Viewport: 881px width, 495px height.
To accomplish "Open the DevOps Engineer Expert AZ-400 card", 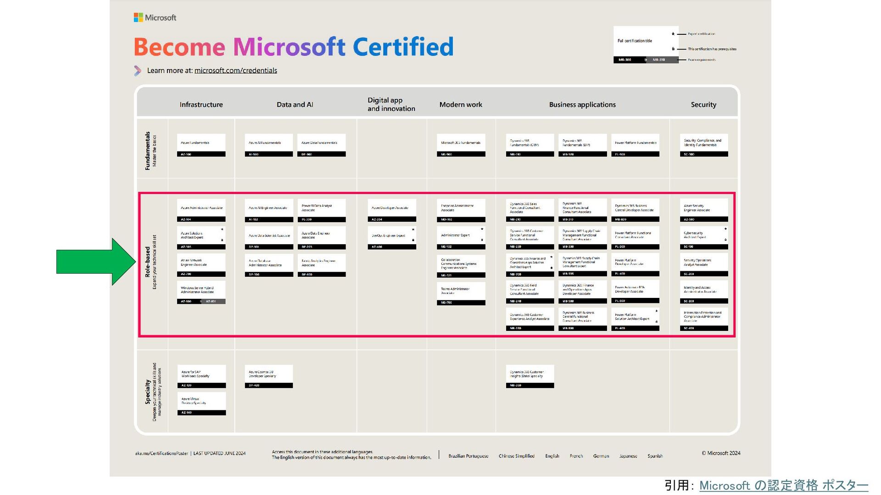I will [392, 238].
